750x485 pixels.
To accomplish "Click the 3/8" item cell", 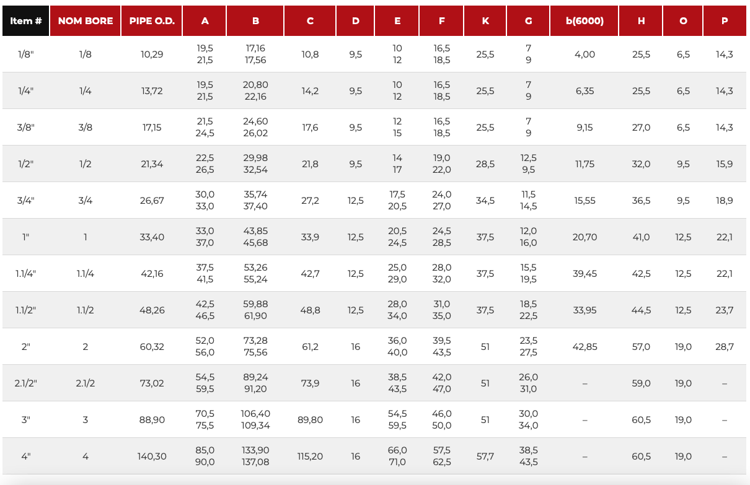I will [26, 128].
